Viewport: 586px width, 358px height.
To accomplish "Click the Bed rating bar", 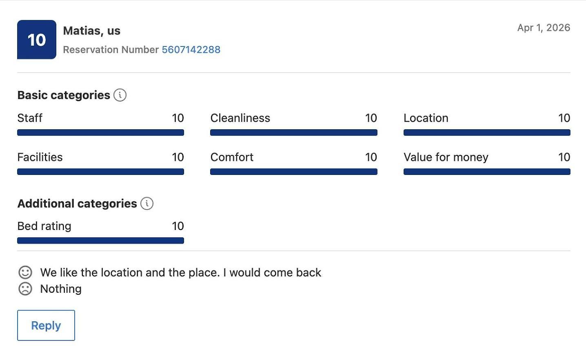I will (x=100, y=241).
